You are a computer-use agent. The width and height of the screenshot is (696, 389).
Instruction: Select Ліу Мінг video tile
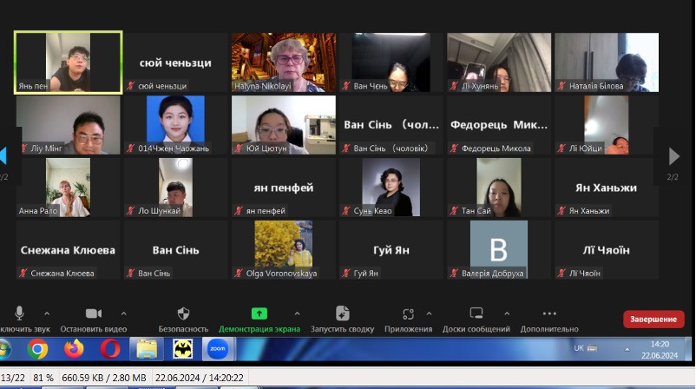69,125
